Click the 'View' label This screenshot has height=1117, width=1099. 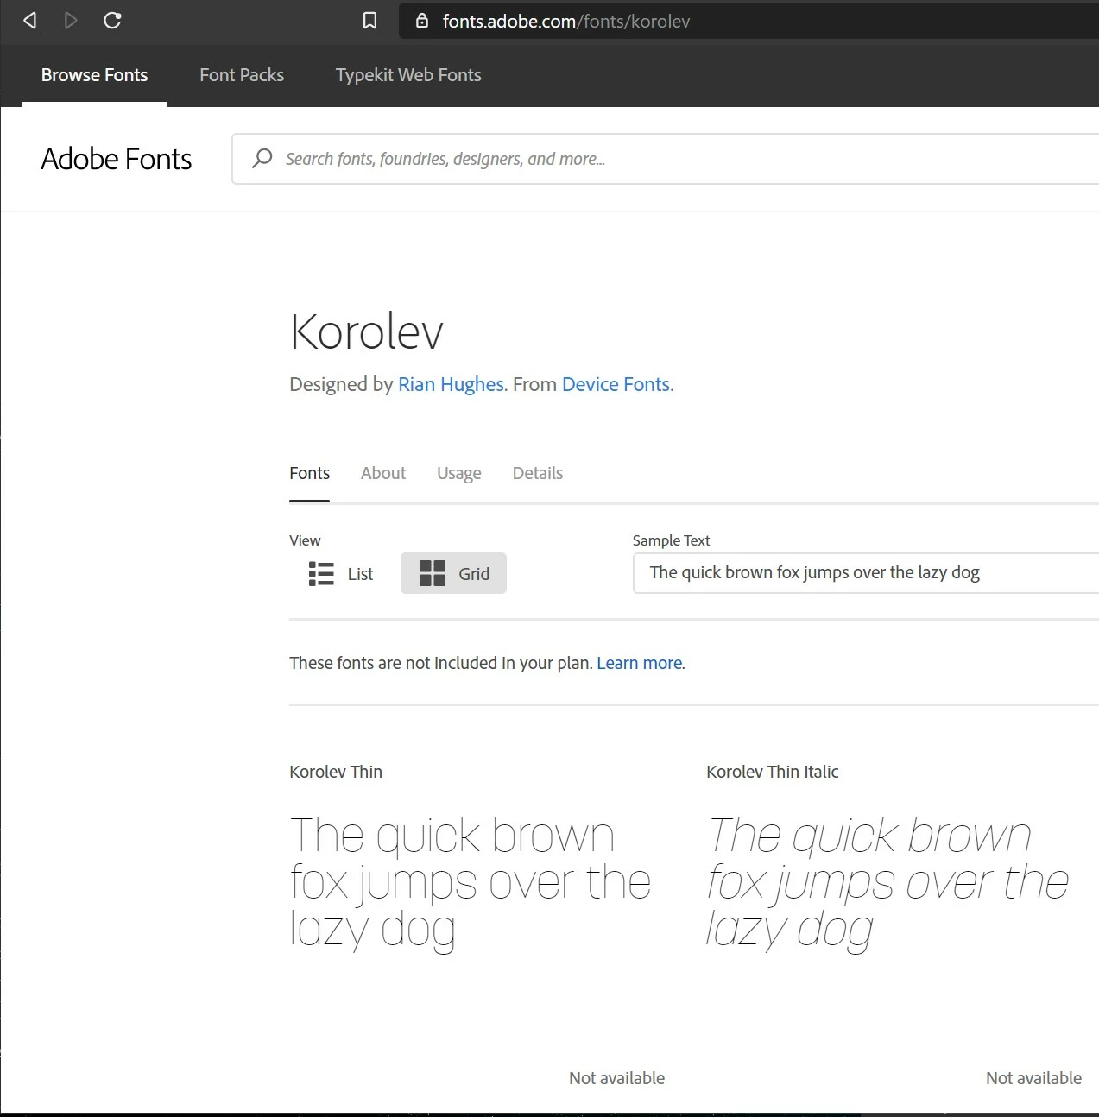click(x=305, y=540)
